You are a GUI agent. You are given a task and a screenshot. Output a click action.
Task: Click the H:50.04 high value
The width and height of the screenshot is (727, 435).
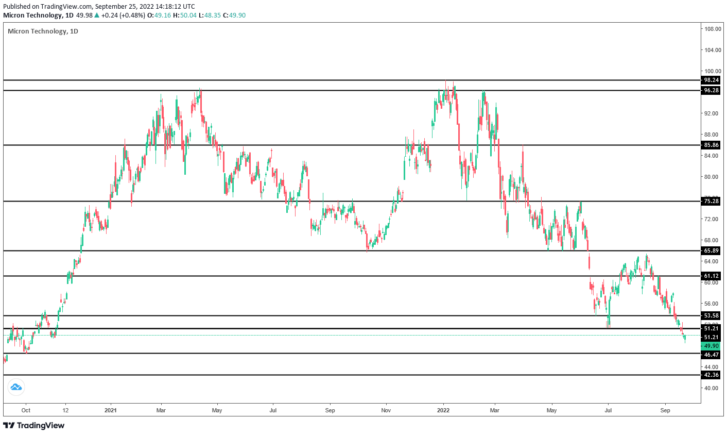tap(184, 15)
